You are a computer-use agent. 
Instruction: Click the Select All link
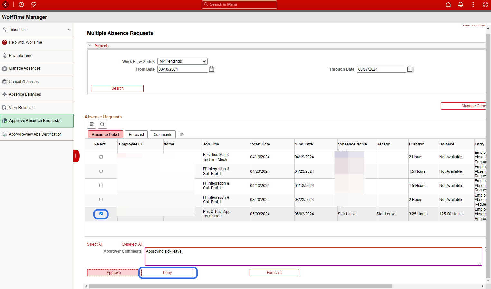95,244
